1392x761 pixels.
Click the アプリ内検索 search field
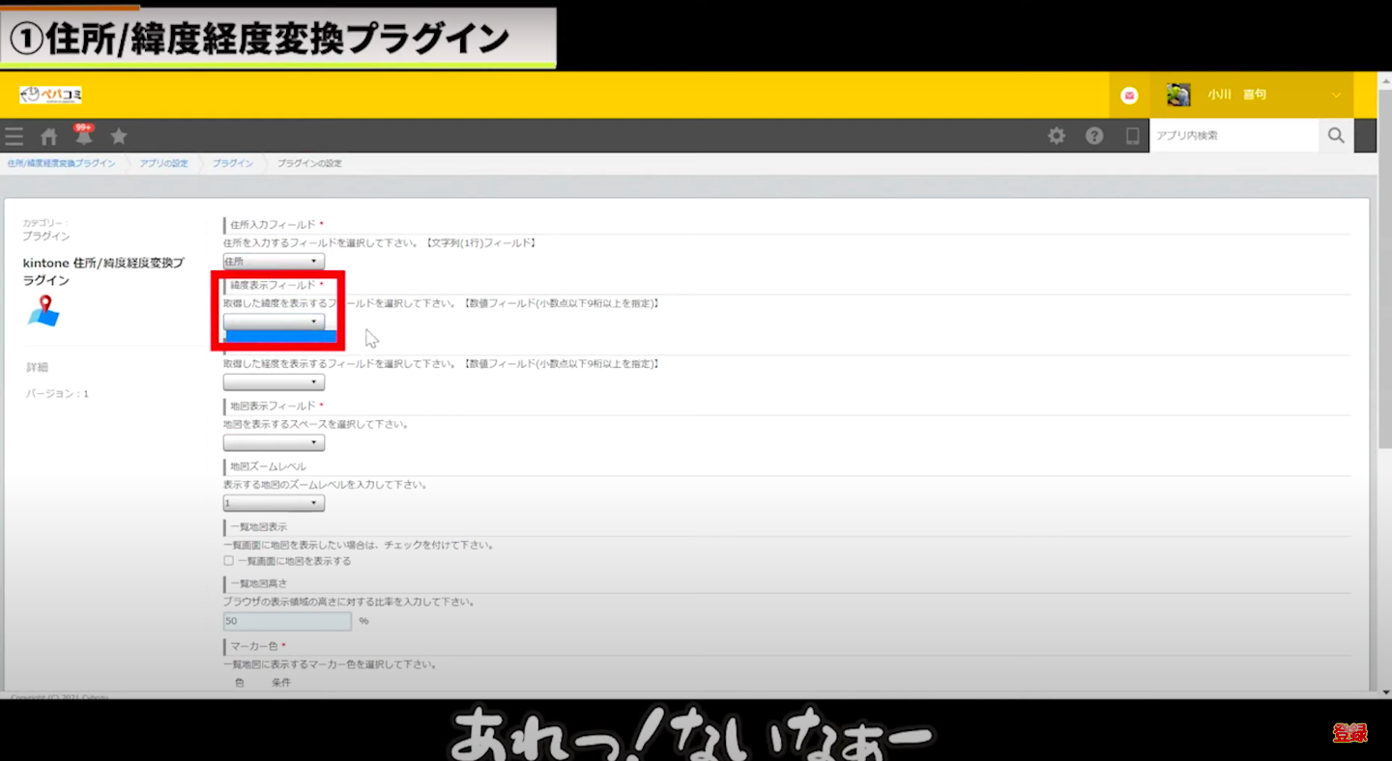coord(1233,136)
